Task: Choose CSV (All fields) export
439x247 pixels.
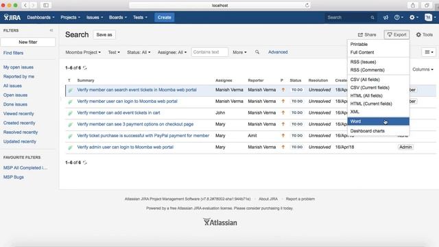Action: [x=378, y=80]
